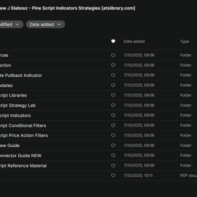The width and height of the screenshot is (197, 197).
Task: Open the 'ew Guide' folder
Action: [x=10, y=146]
